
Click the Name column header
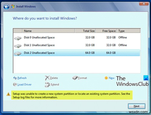(x=48, y=31)
